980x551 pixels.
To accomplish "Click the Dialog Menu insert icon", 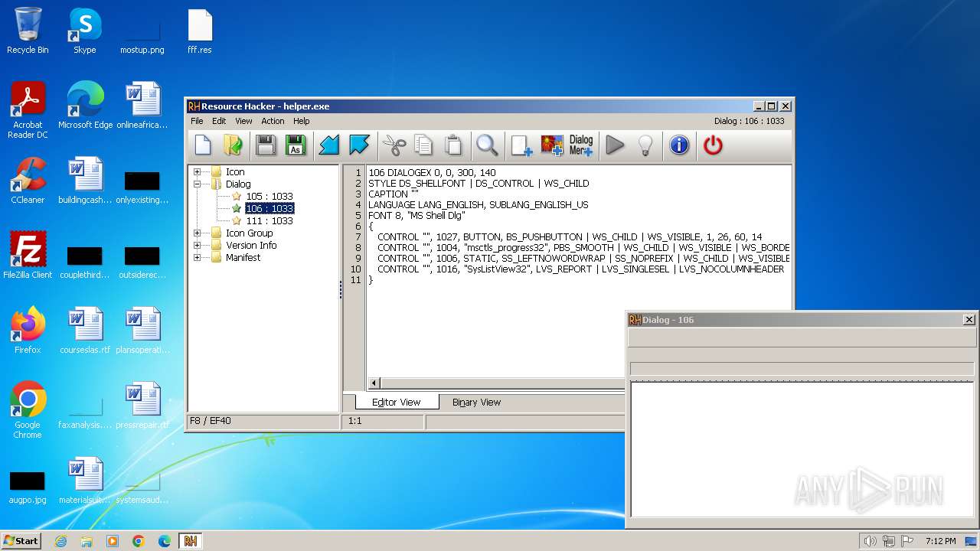I will pyautogui.click(x=581, y=145).
